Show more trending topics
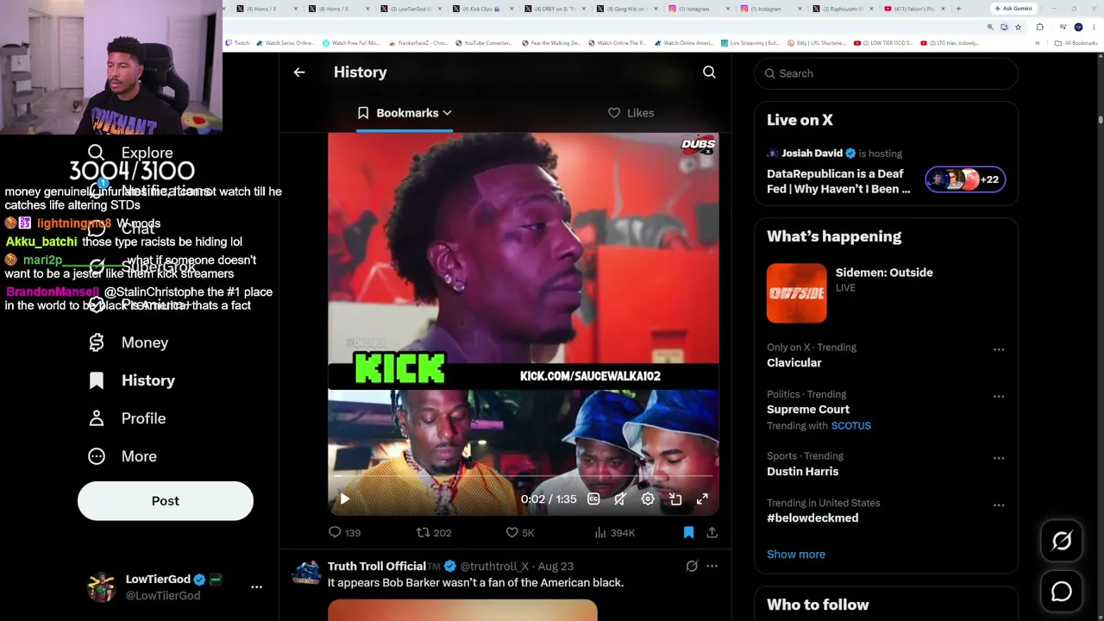Image resolution: width=1104 pixels, height=621 pixels. [x=796, y=555]
